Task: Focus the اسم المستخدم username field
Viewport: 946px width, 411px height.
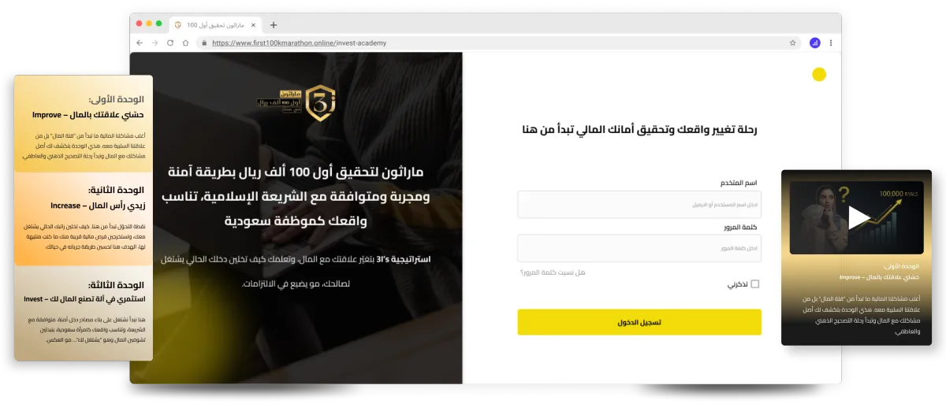Action: pos(639,204)
